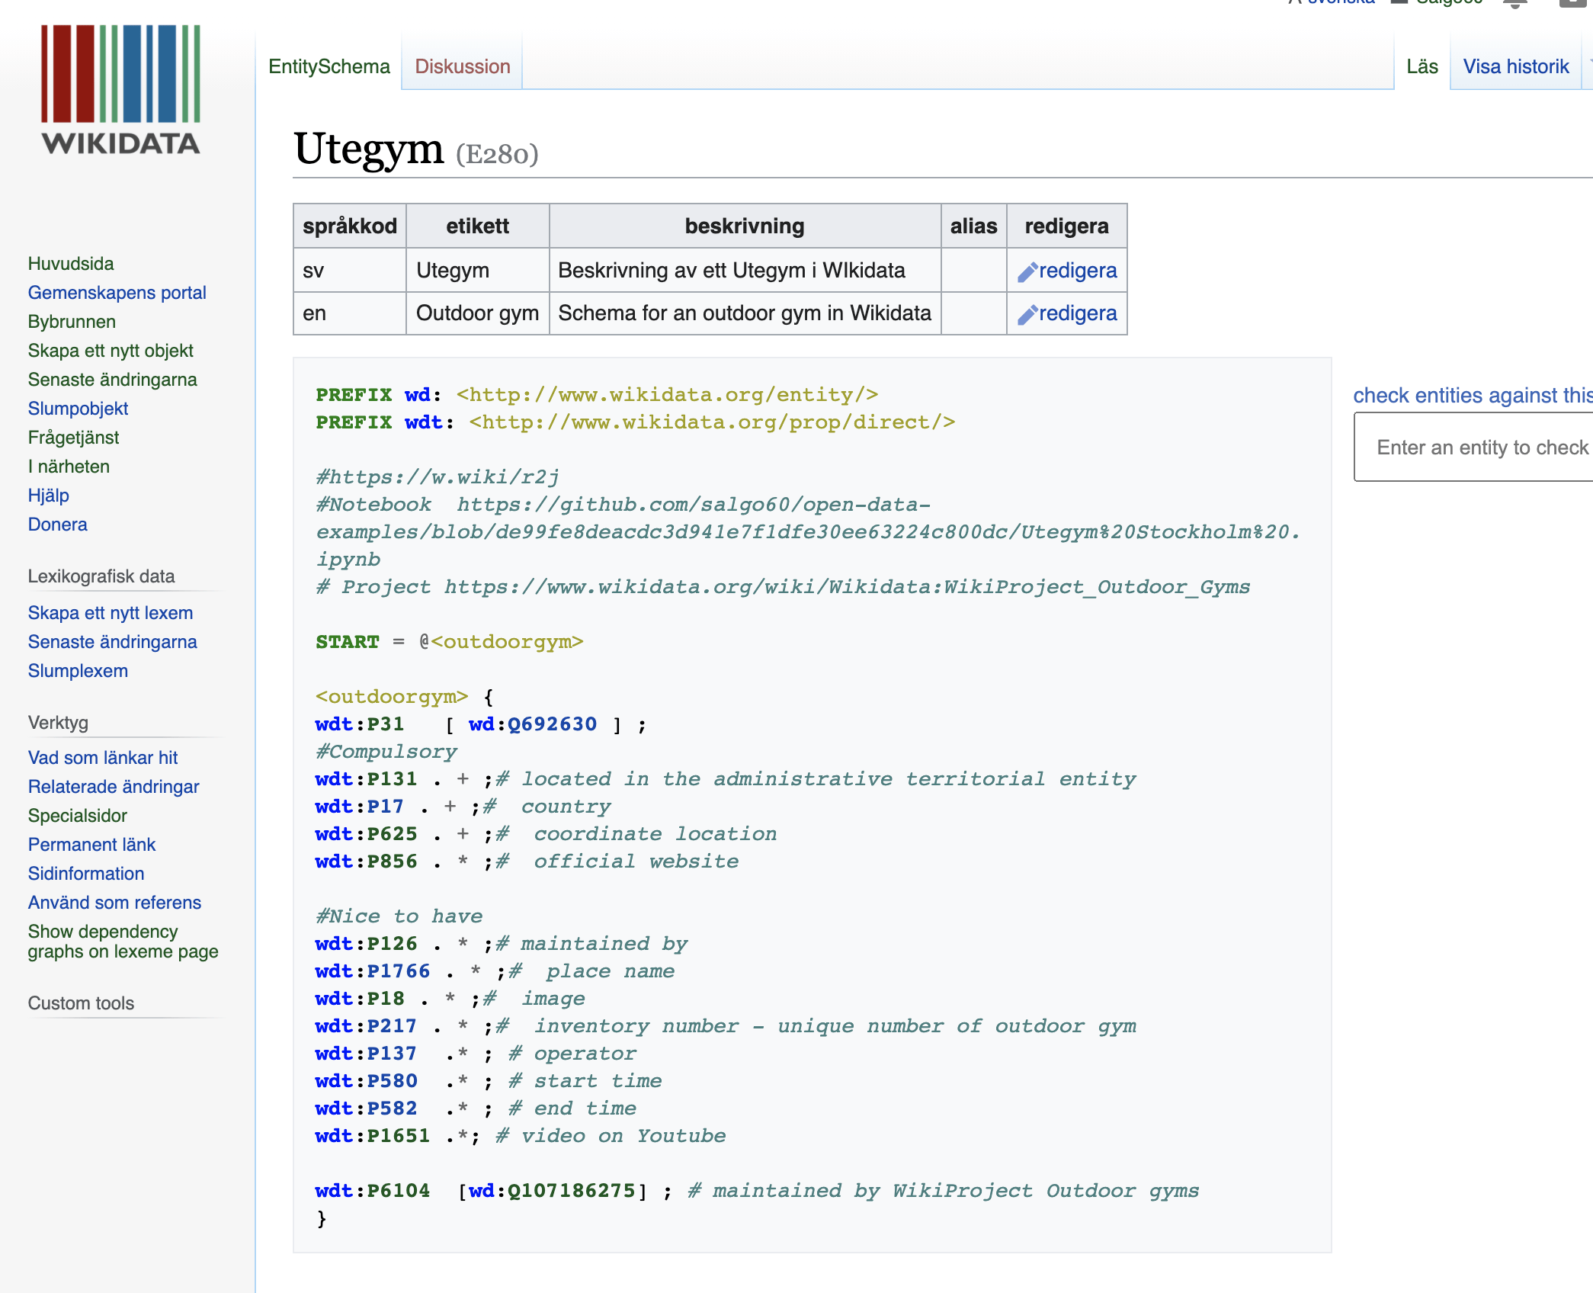The width and height of the screenshot is (1593, 1293).
Task: Select the EntitySchema tab
Action: pyautogui.click(x=329, y=67)
